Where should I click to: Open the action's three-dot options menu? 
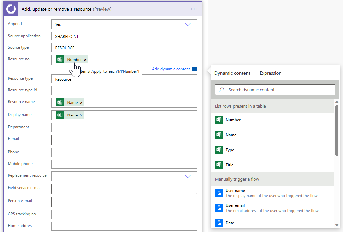[194, 9]
